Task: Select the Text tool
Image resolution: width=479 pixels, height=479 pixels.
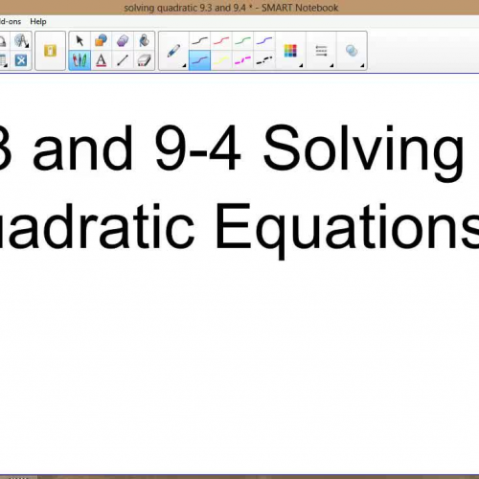Action: pos(101,60)
